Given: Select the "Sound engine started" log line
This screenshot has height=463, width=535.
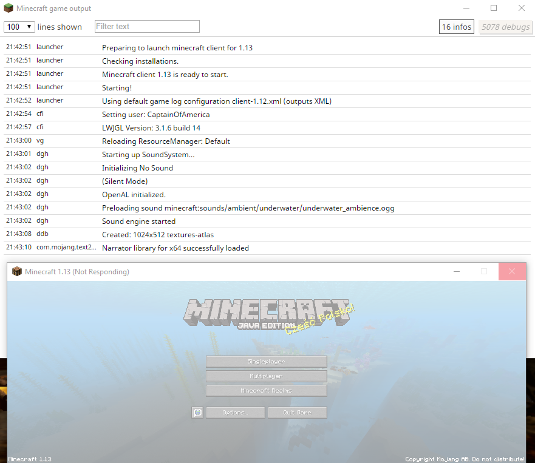Looking at the screenshot, I should (x=267, y=221).
